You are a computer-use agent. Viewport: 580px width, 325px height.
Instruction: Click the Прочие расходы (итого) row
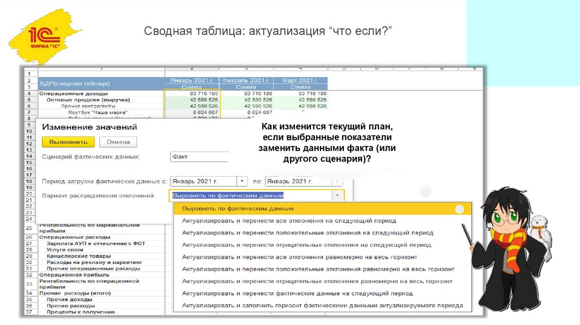[75, 293]
